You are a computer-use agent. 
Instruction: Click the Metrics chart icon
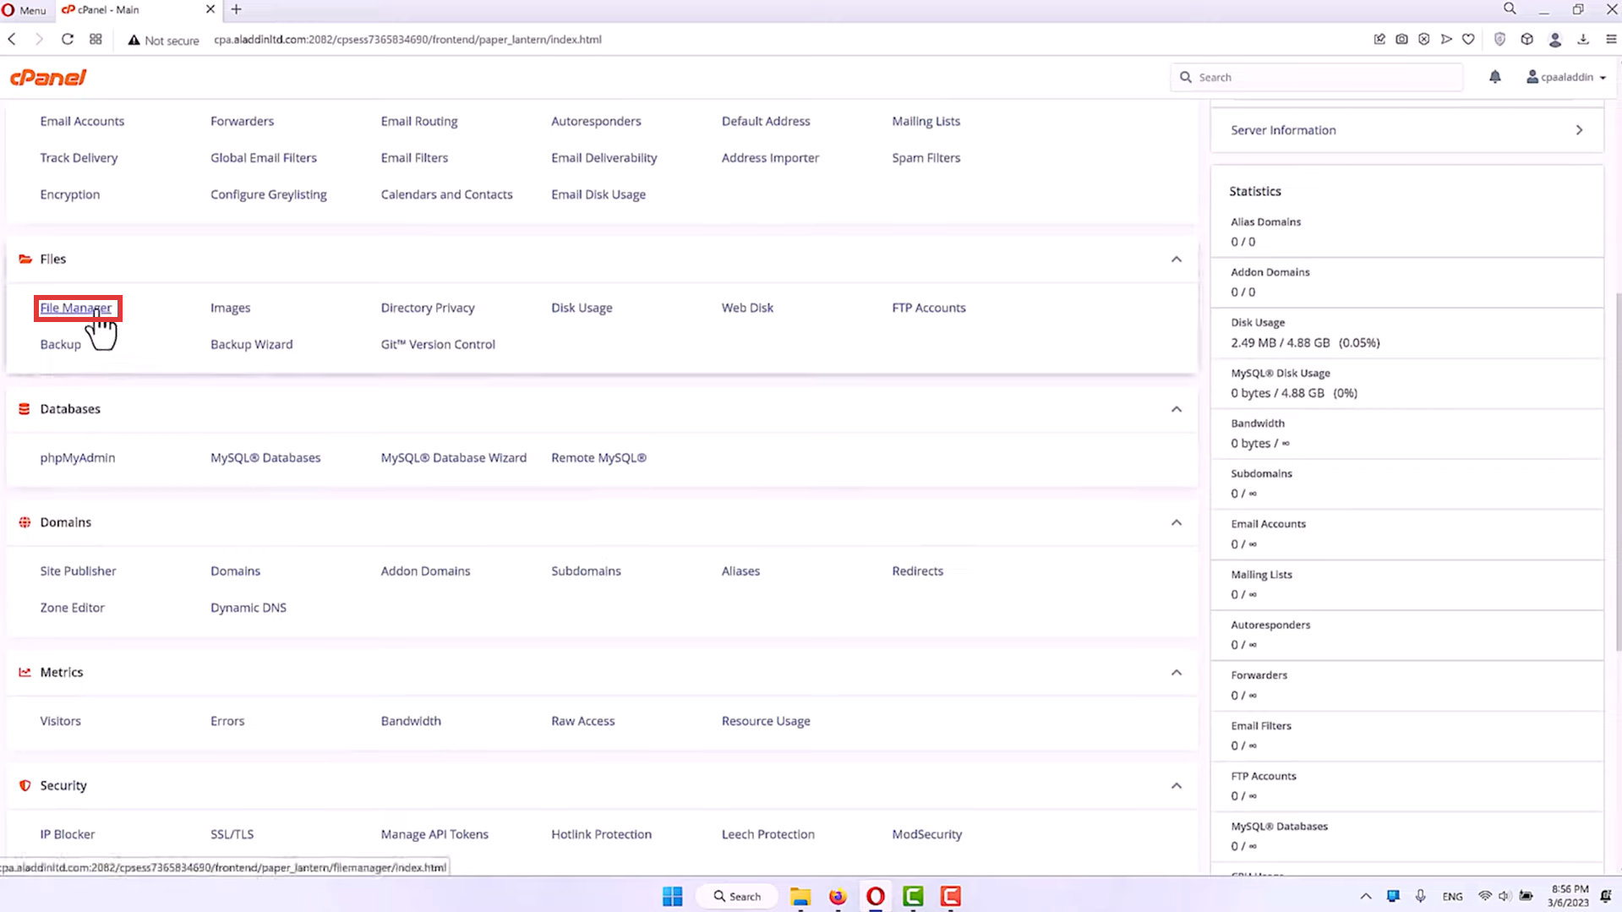coord(25,673)
